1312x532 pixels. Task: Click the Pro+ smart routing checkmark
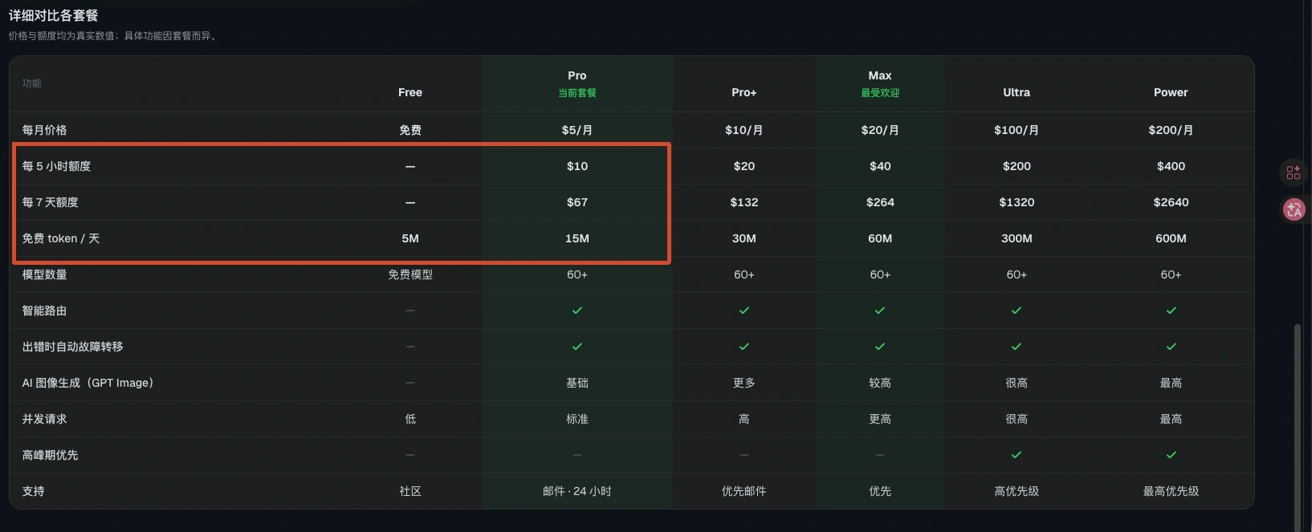pyautogui.click(x=744, y=311)
